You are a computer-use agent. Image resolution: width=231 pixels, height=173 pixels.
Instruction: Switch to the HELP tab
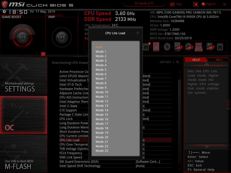pos(196,60)
